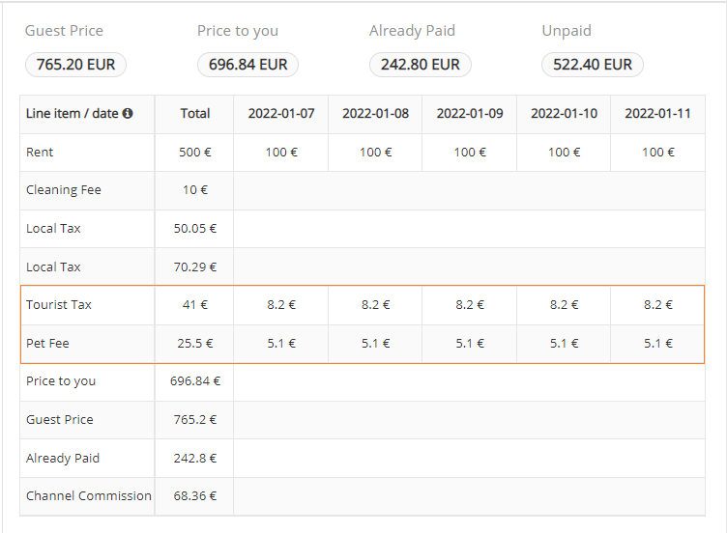Viewport: 727px width, 533px height.
Task: Click the 2022-01-07 date column header
Action: pos(280,114)
